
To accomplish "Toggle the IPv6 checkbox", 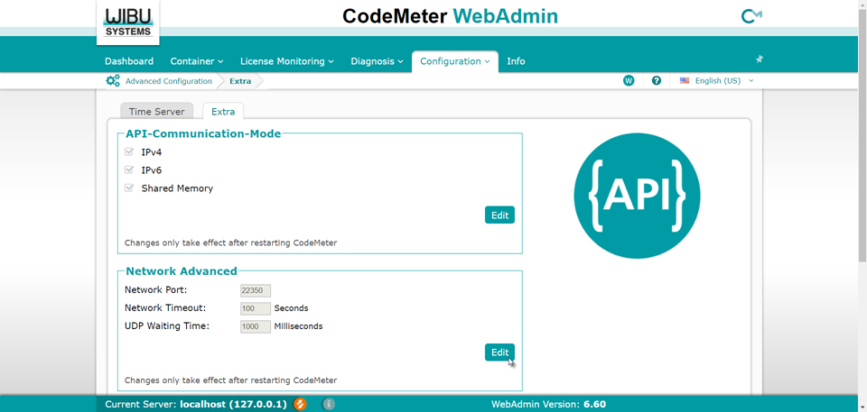I will 129,170.
